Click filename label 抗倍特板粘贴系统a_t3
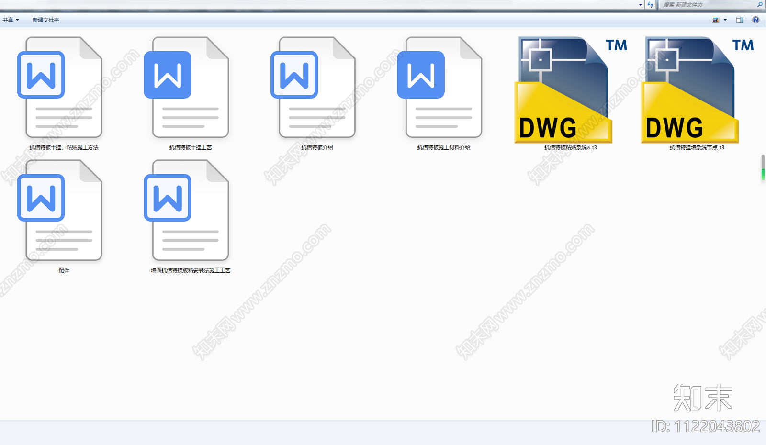 point(570,147)
